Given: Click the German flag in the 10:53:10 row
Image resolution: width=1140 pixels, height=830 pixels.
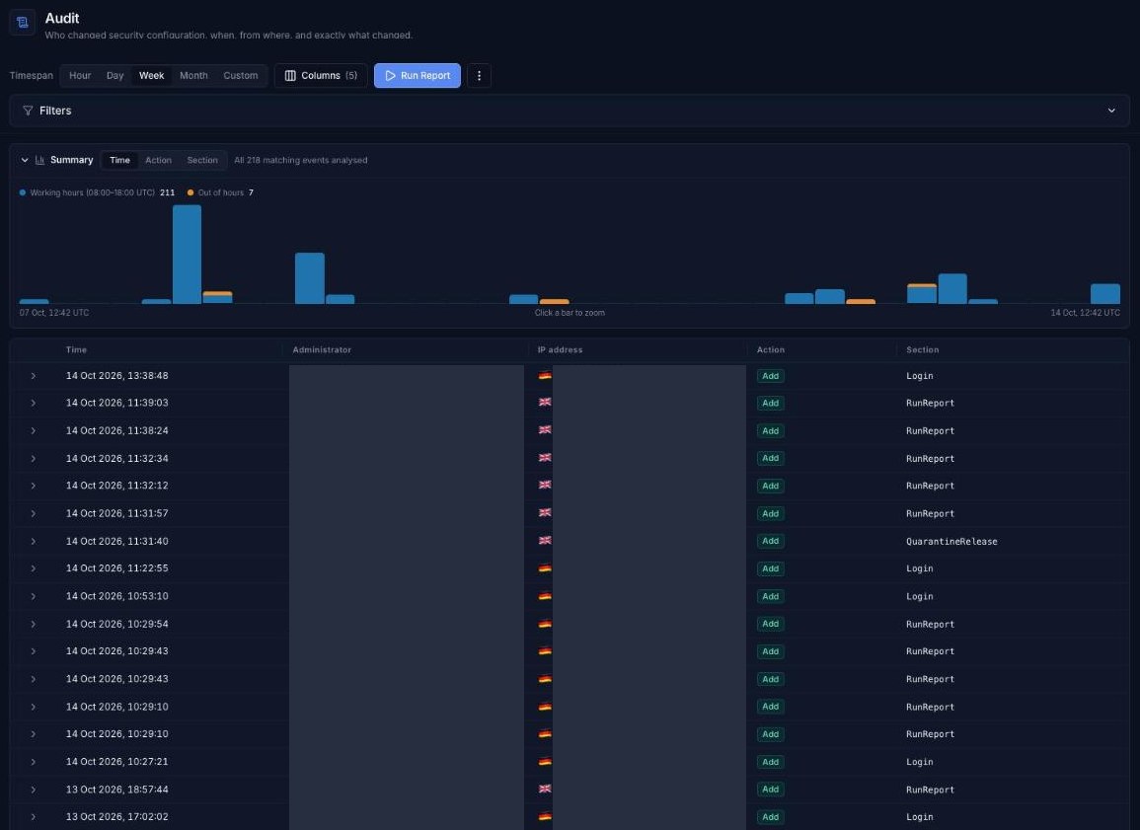Looking at the screenshot, I should [x=545, y=596].
